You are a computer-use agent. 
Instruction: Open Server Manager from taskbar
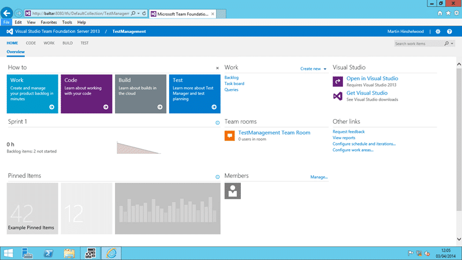[x=27, y=253]
